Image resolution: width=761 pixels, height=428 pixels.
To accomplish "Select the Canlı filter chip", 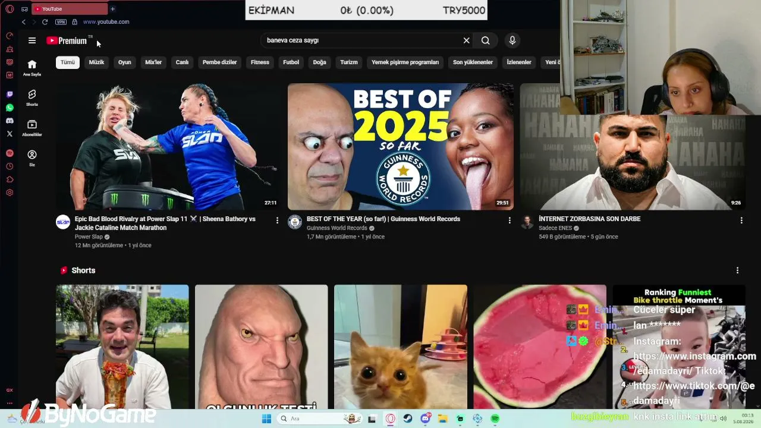I will tap(182, 62).
